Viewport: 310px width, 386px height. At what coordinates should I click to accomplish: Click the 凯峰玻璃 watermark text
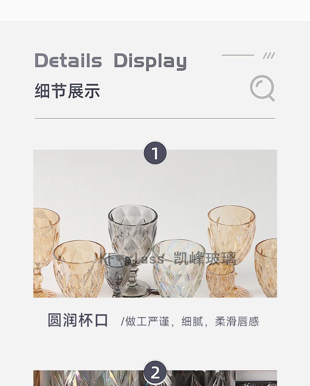[x=205, y=258]
